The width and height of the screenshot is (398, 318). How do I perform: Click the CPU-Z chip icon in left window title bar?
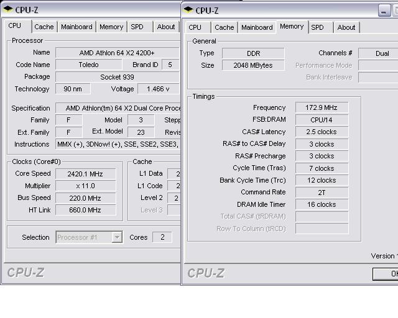pyautogui.click(x=8, y=9)
